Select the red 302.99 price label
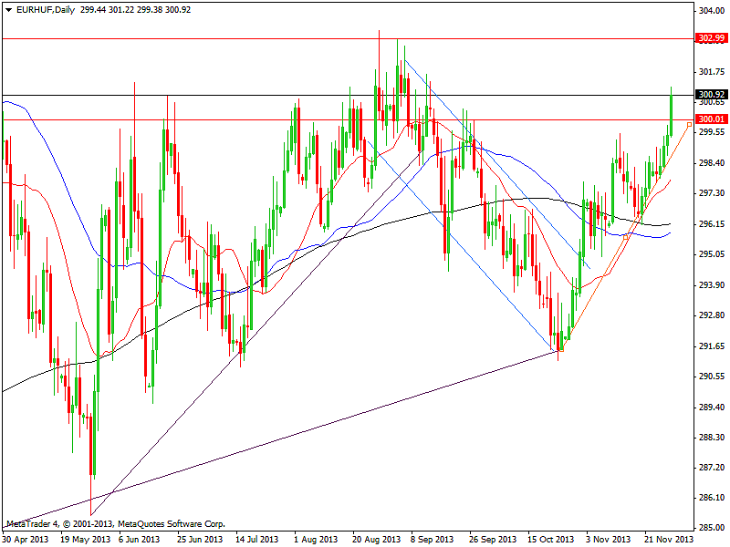This screenshot has width=730, height=547. point(711,38)
